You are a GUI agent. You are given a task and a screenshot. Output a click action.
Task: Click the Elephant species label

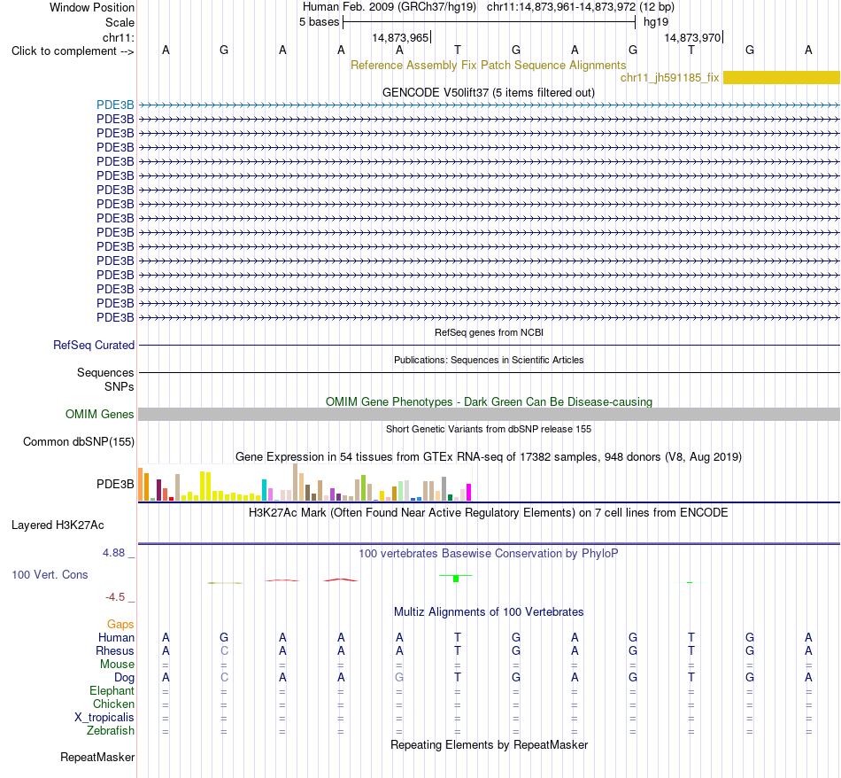point(112,690)
